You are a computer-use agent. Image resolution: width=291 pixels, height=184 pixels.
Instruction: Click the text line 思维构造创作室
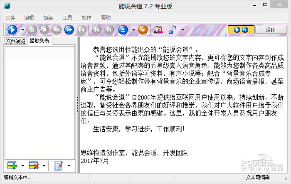click(x=134, y=153)
